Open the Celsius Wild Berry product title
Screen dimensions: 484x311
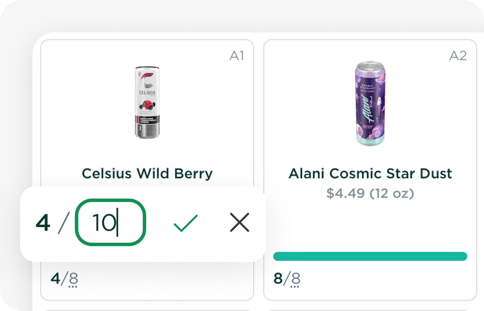[147, 174]
